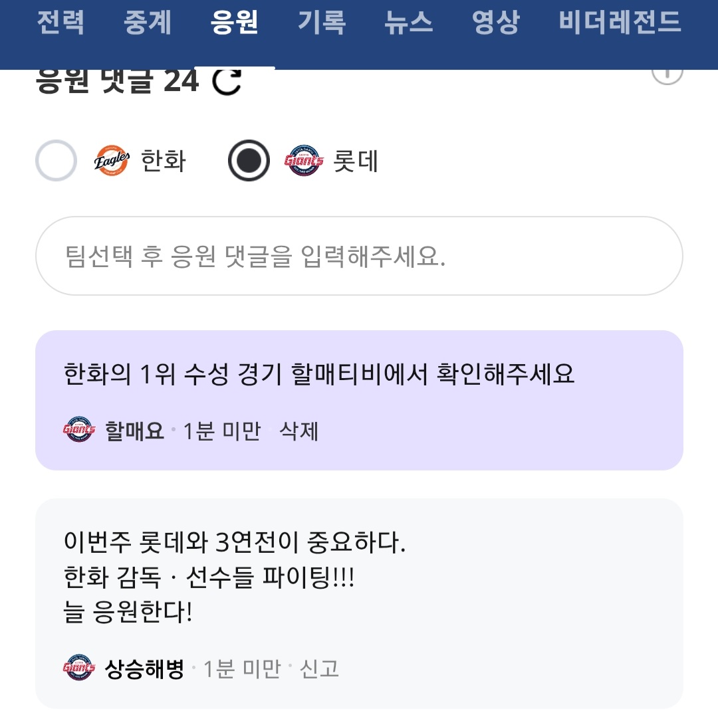Select the 롯데 radio button
This screenshot has height=711, width=718.
click(249, 161)
